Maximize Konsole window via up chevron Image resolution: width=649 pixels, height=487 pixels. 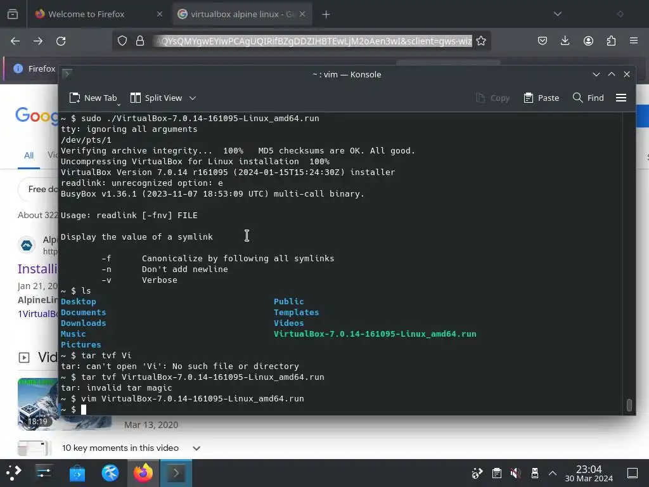(x=612, y=74)
